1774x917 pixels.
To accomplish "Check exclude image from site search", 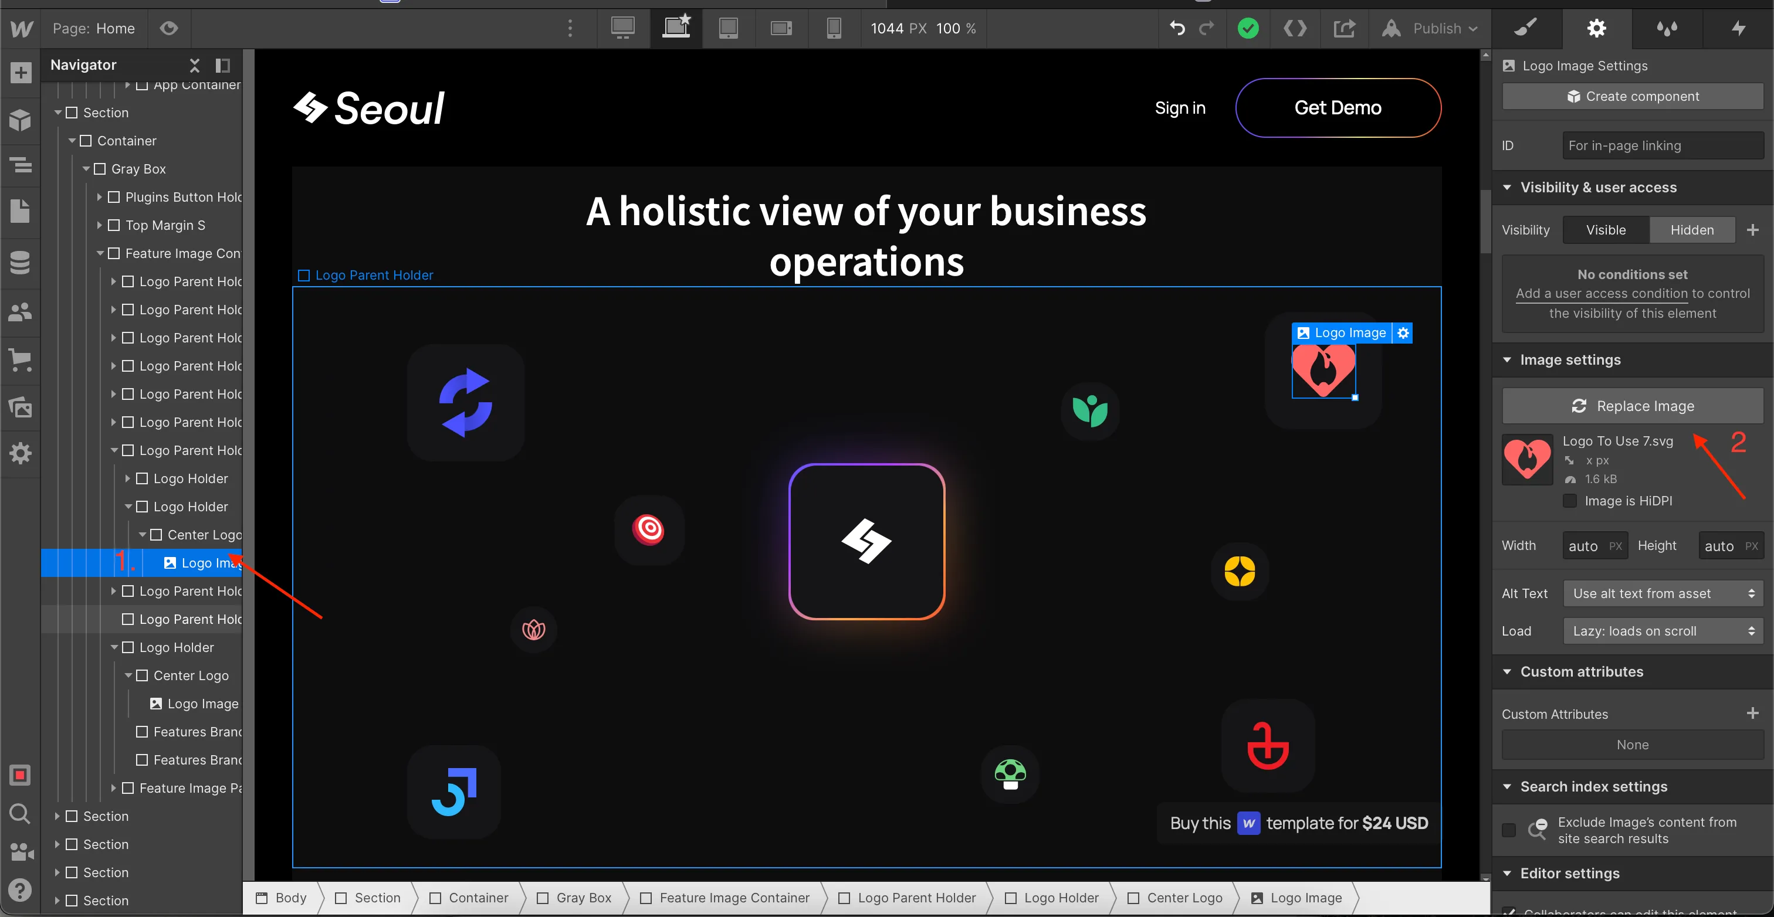I will coord(1508,830).
